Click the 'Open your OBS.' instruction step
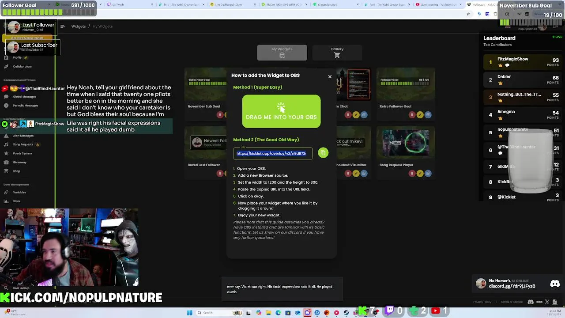This screenshot has width=565, height=318. (251, 168)
